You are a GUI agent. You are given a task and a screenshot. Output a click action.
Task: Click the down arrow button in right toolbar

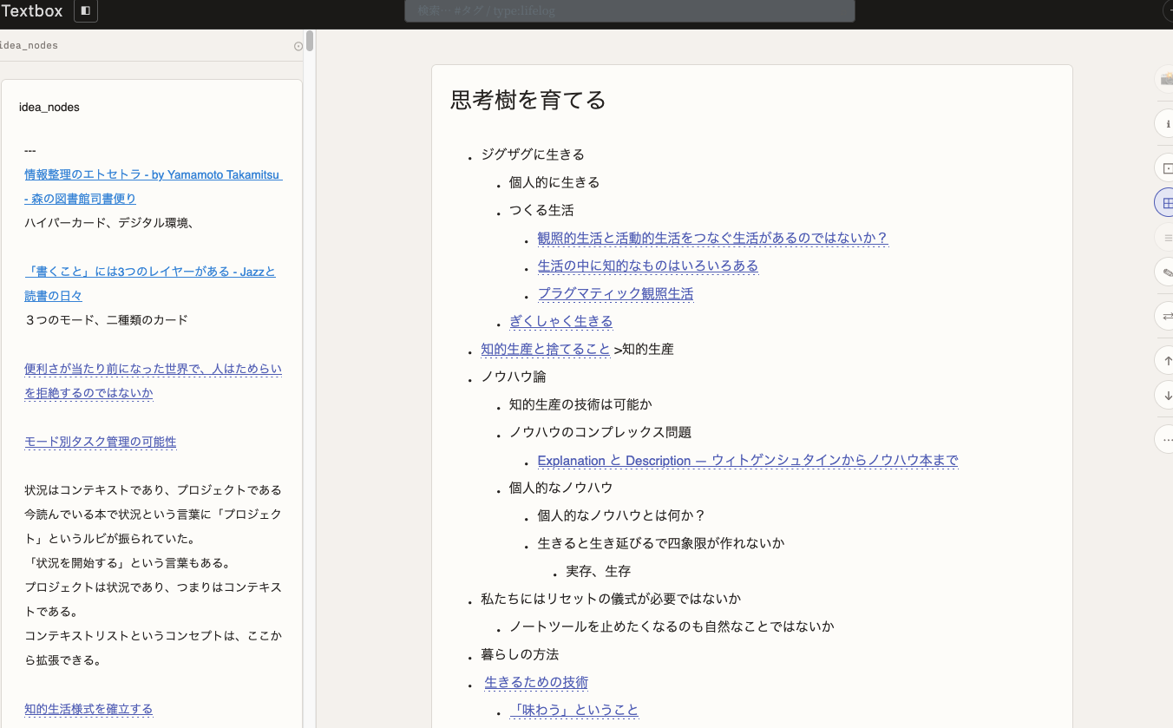pos(1164,395)
